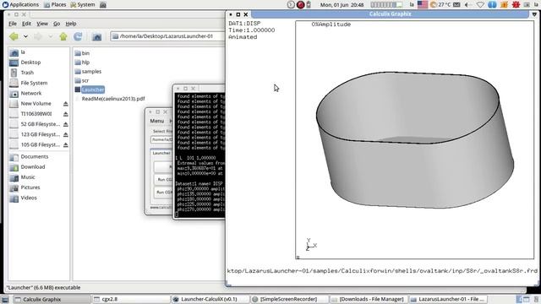Open the View menu in file manager
The image size is (541, 304).
[x=42, y=24]
